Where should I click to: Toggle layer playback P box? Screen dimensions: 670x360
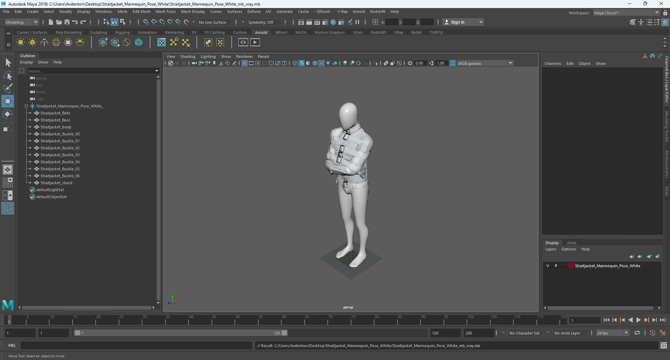tap(556, 266)
